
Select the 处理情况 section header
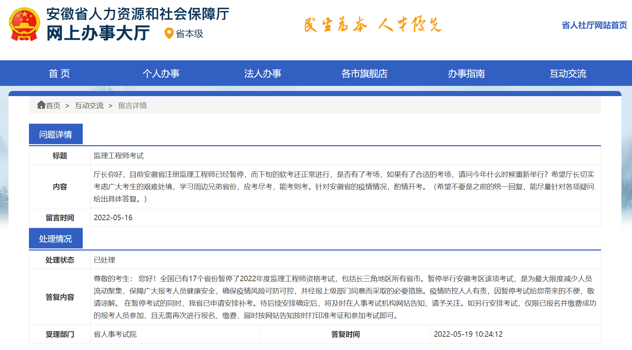56,238
